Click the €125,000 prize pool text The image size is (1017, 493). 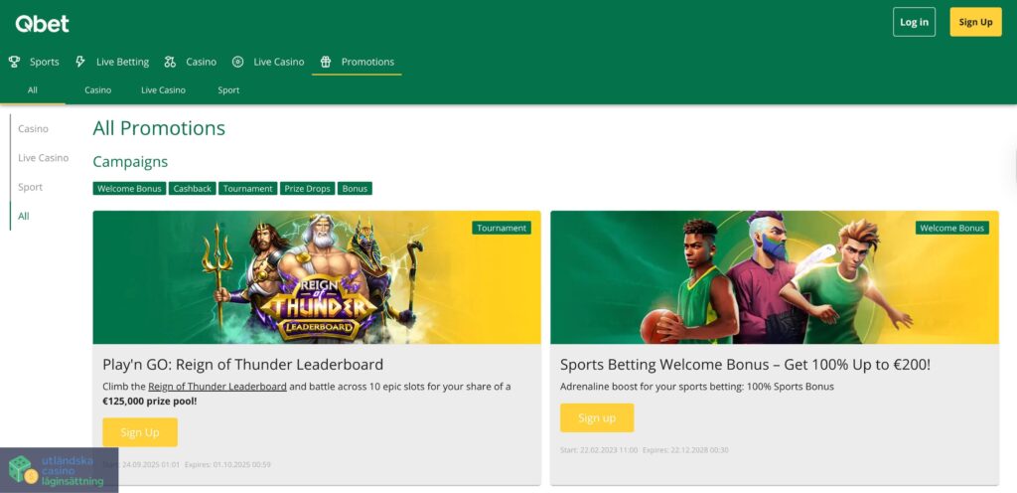coord(150,402)
